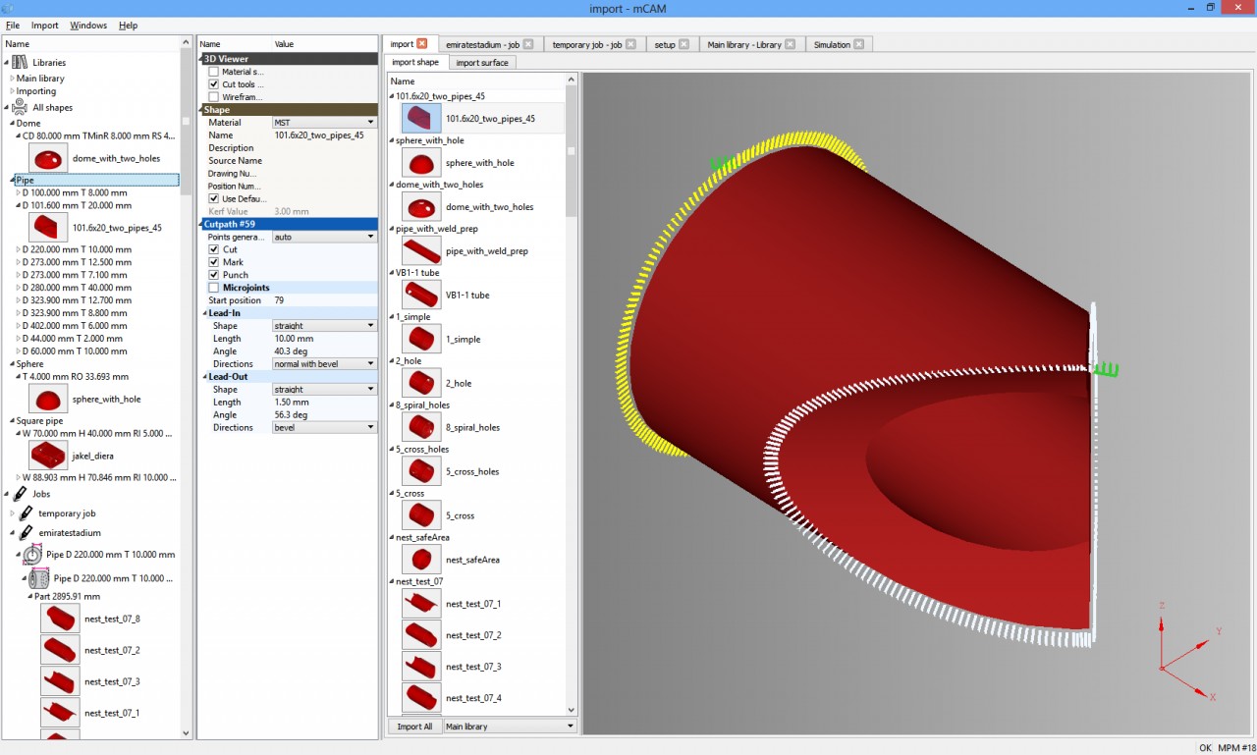Click the Lead-In Length 10.00 mm field

(x=324, y=339)
